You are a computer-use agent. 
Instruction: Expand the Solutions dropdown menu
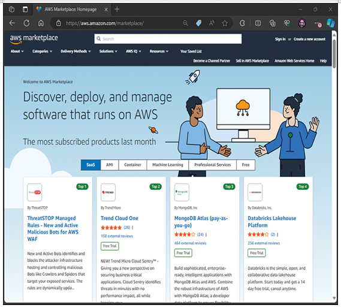coord(108,52)
